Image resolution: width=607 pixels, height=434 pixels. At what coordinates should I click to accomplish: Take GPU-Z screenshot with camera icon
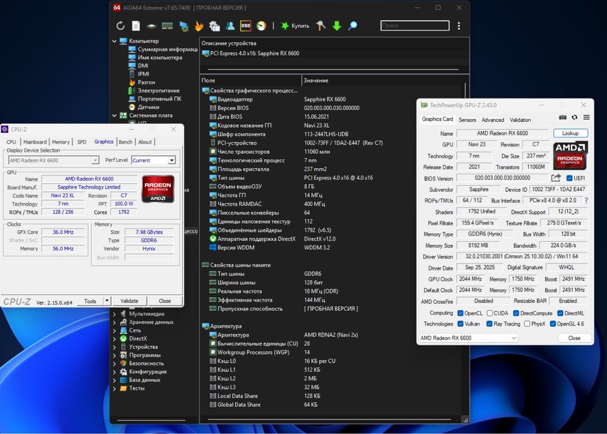click(562, 117)
